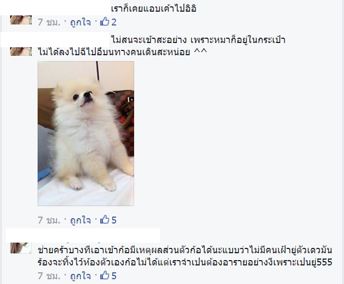View who liked: count 2 on top comment
Viewport: 344px width, 284px height.
click(114, 22)
